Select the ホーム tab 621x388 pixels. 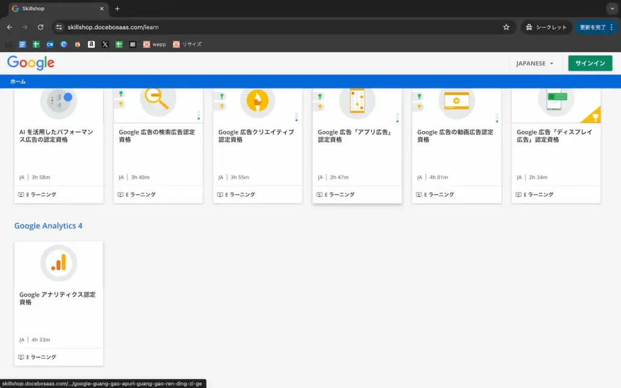pos(18,82)
